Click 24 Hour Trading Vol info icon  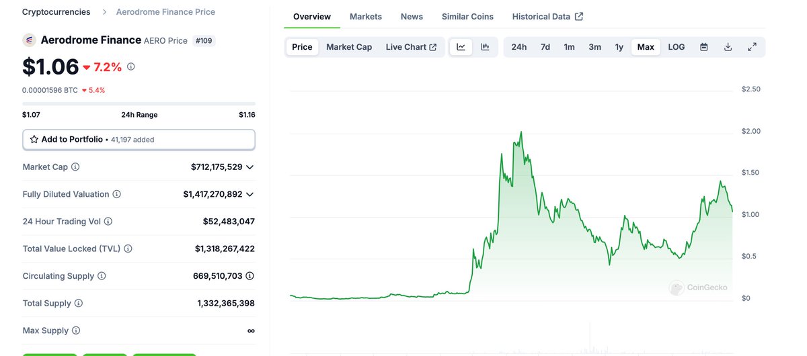pyautogui.click(x=108, y=221)
